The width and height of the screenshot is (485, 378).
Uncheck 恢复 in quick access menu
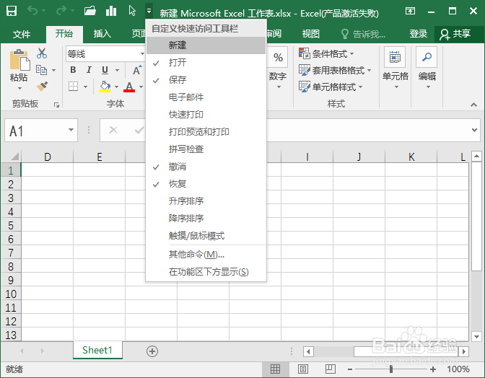coord(206,184)
